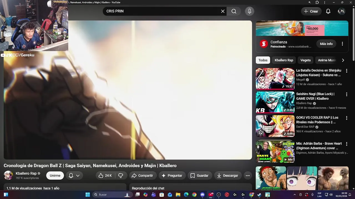
Task: Open Steam from the taskbar
Action: pos(259,195)
